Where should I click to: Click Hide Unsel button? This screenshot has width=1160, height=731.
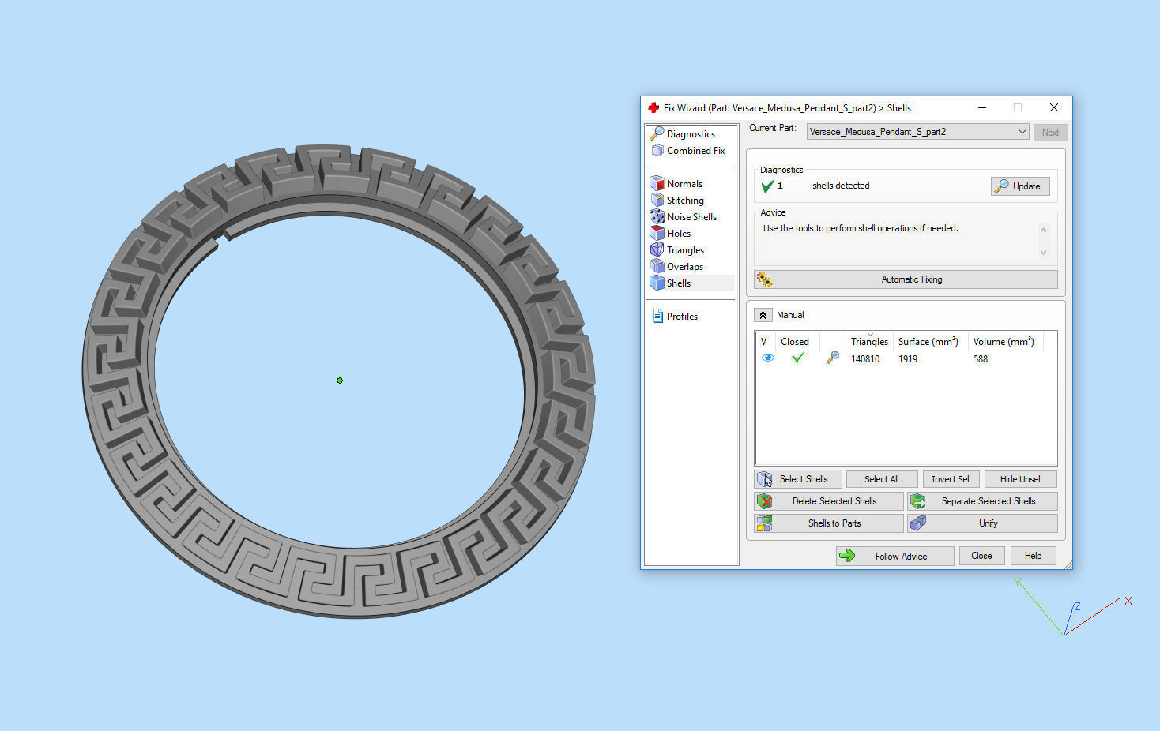tap(1020, 479)
